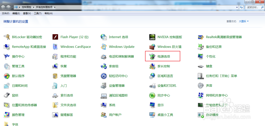Image resolution: width=265 pixels, height=126 pixels.
Task: Open the 程序和功能 icon
Action: 55,56
